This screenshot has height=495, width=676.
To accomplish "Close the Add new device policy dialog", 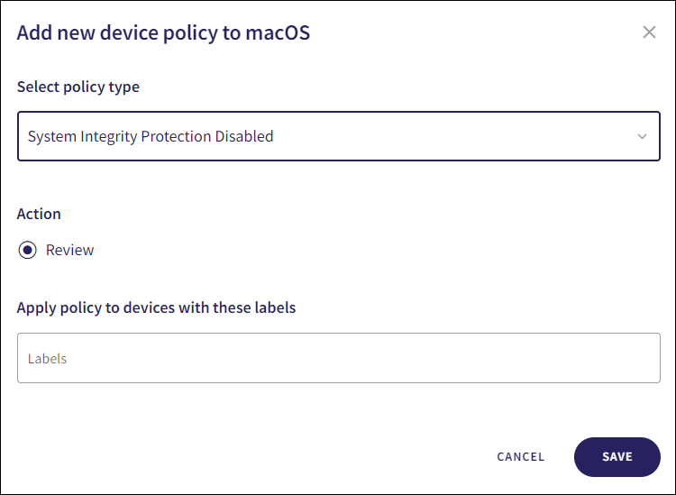I will click(649, 32).
